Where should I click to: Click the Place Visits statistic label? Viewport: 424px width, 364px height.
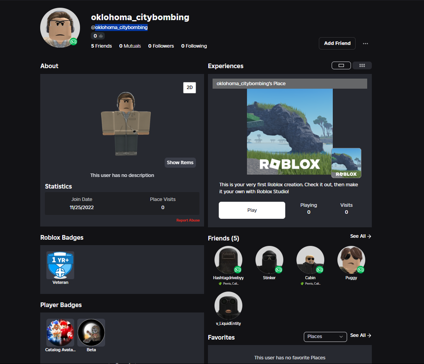point(163,199)
